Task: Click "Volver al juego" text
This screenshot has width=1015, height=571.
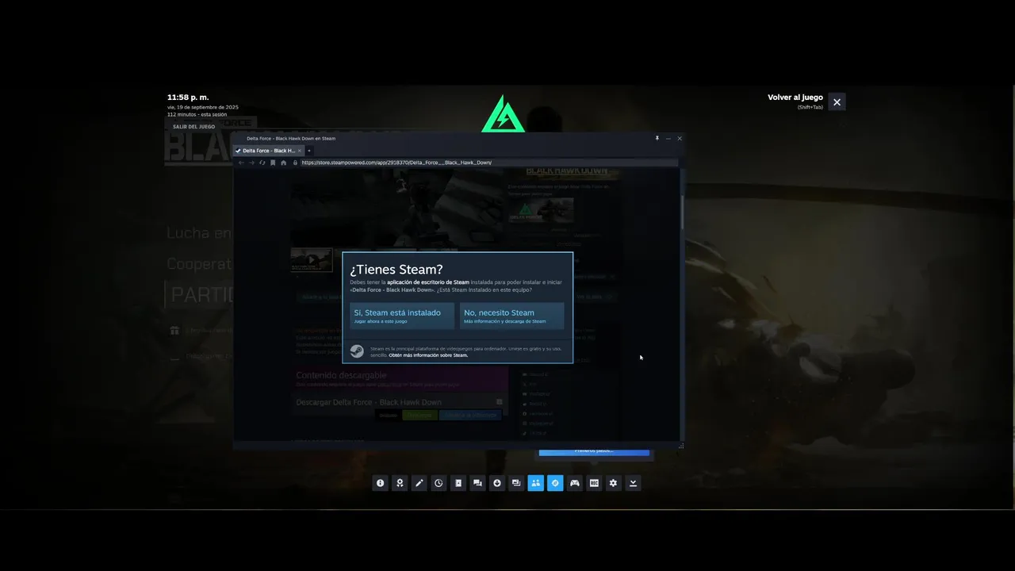Action: pos(795,98)
